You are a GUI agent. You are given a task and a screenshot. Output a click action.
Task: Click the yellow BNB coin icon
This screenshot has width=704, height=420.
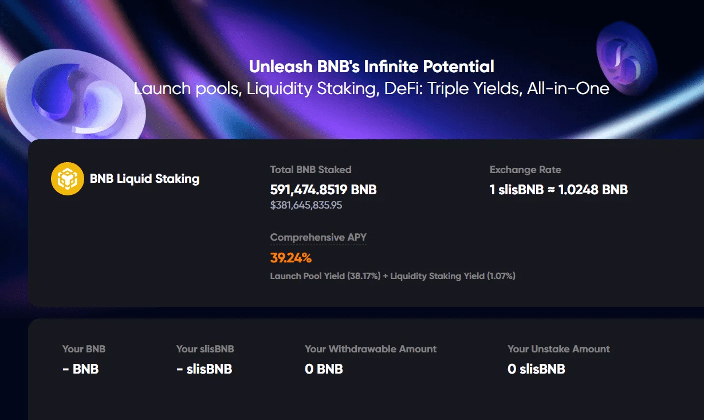coord(68,179)
